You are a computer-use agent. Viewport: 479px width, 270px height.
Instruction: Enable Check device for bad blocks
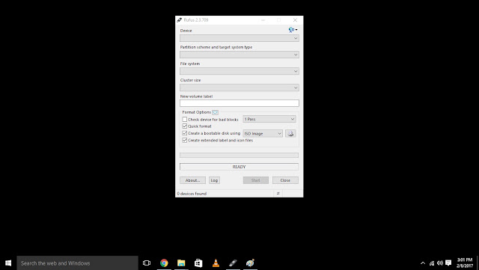pyautogui.click(x=185, y=120)
